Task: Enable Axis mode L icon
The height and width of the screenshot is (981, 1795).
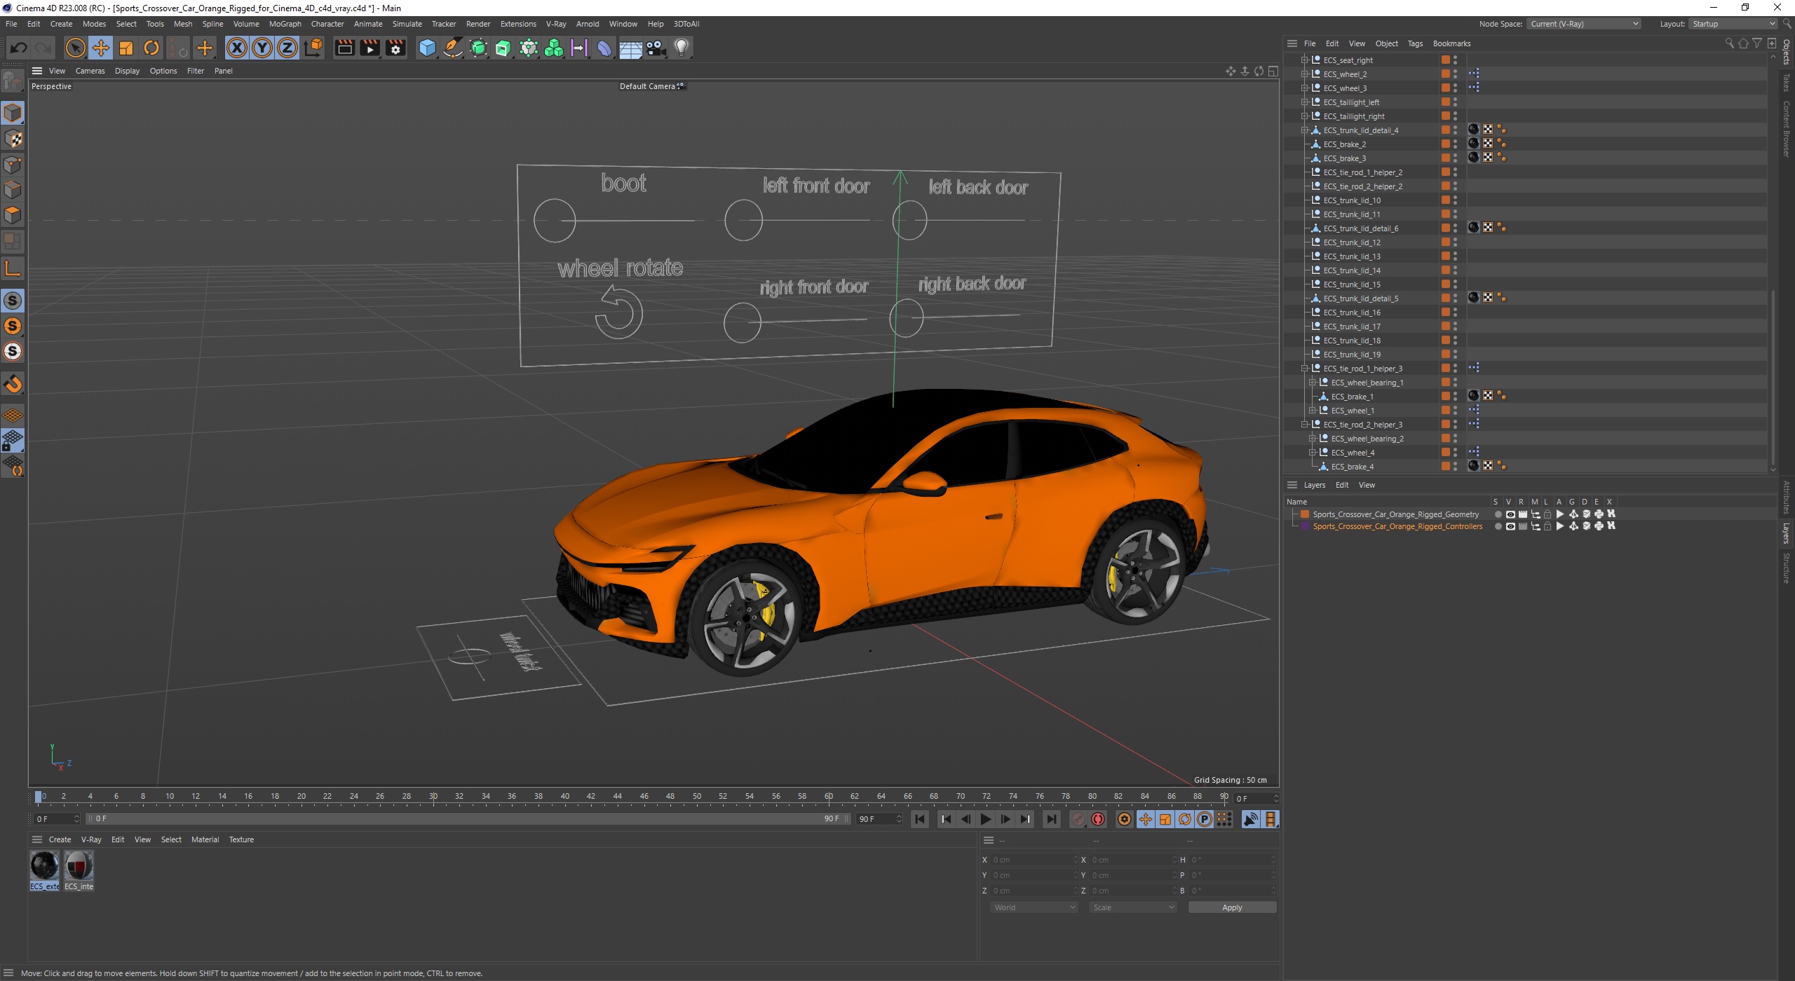Action: (x=13, y=268)
